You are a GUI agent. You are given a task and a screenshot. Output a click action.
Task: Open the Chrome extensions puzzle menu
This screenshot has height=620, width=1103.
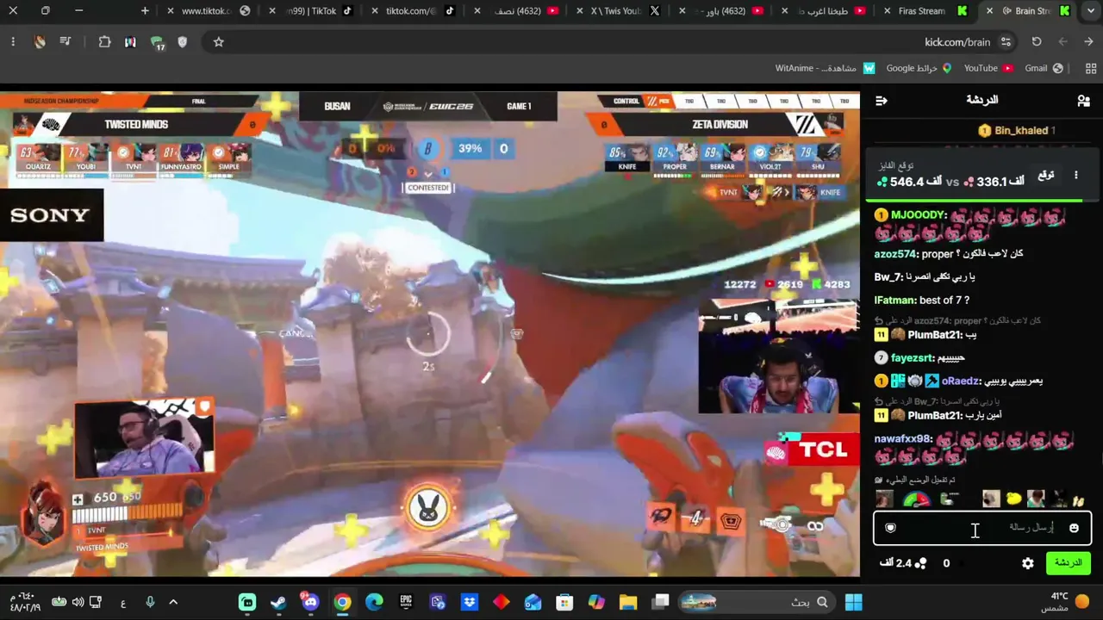coord(104,41)
